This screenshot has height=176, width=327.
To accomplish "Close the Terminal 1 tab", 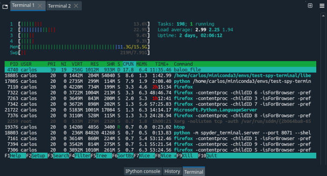I will (x=40, y=6).
